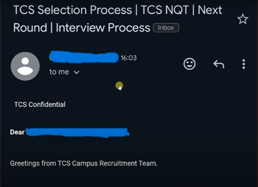
Task: Click the word "Round" in the subject
Action: coord(30,28)
